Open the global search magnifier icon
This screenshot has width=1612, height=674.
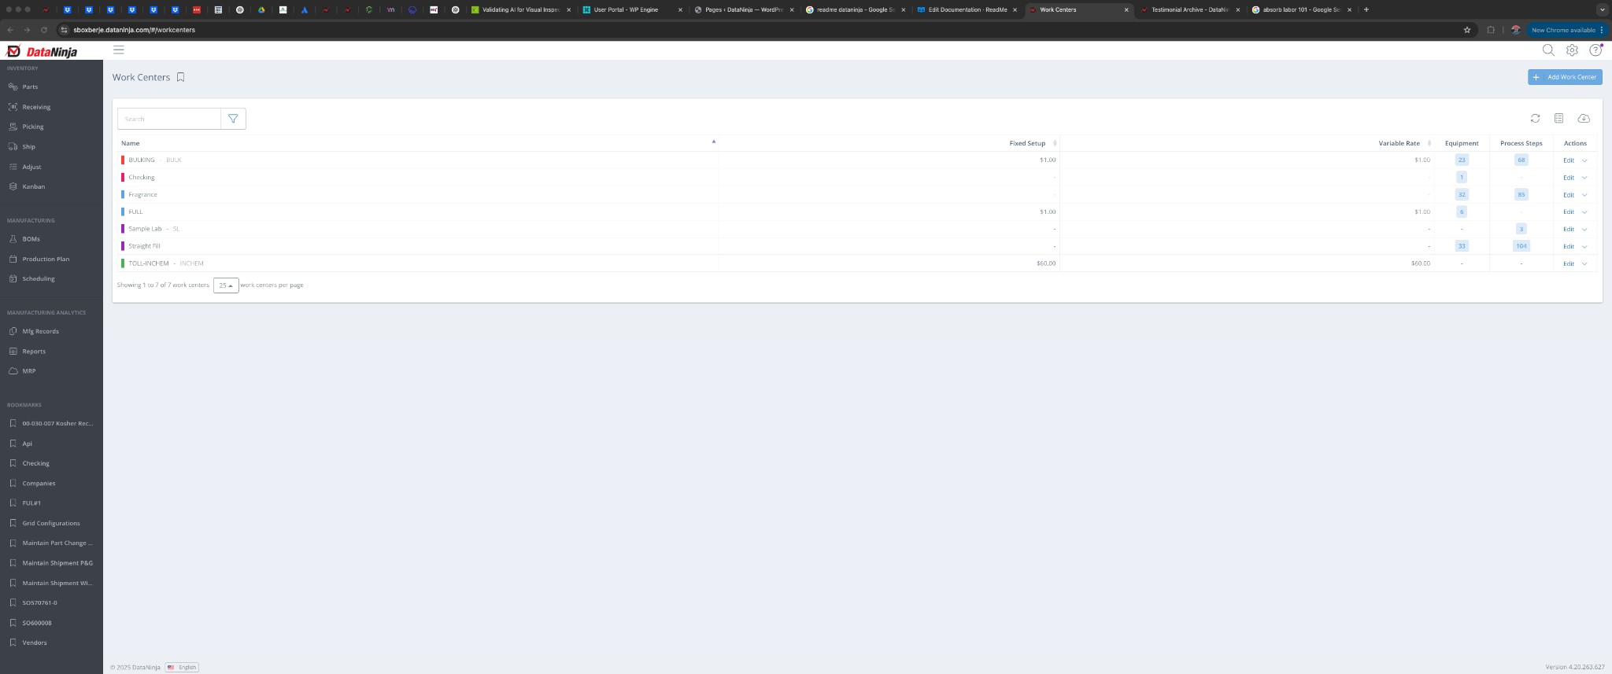[1548, 50]
